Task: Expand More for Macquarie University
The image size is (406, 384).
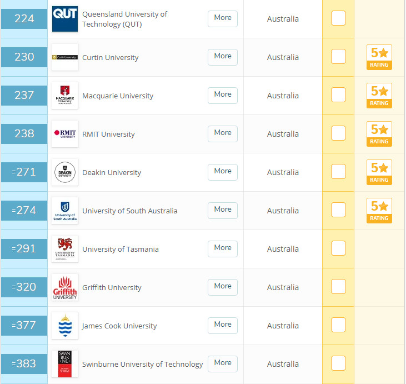Action: click(223, 96)
